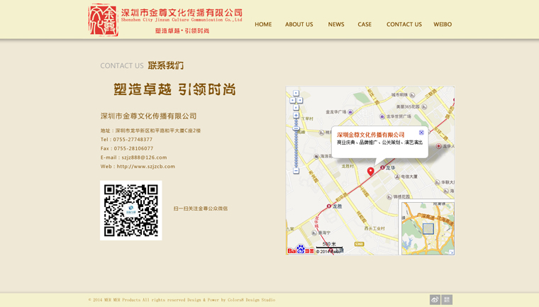Viewport: 539px width, 307px height.
Task: Click the Tel number 0755-27748377
Action: (133, 140)
